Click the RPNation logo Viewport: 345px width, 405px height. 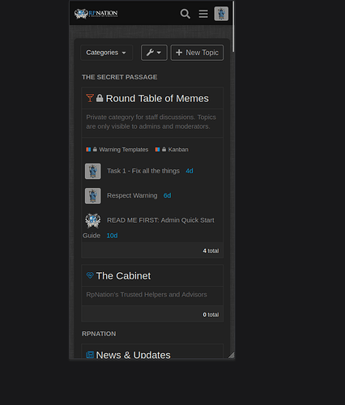[x=96, y=14]
